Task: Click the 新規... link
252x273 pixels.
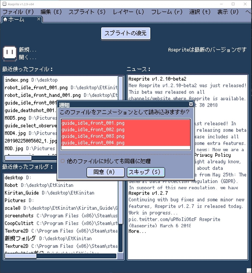Action: tap(28, 50)
